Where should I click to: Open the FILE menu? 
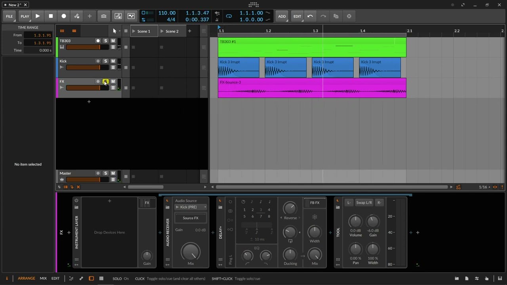[9, 16]
